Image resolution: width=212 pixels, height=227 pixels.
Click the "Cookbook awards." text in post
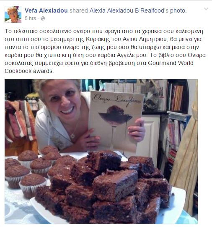(29, 71)
